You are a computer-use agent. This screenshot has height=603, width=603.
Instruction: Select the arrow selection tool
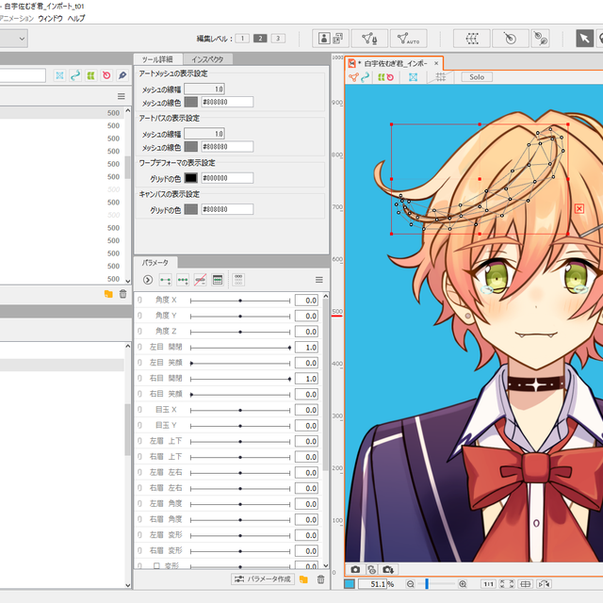585,39
